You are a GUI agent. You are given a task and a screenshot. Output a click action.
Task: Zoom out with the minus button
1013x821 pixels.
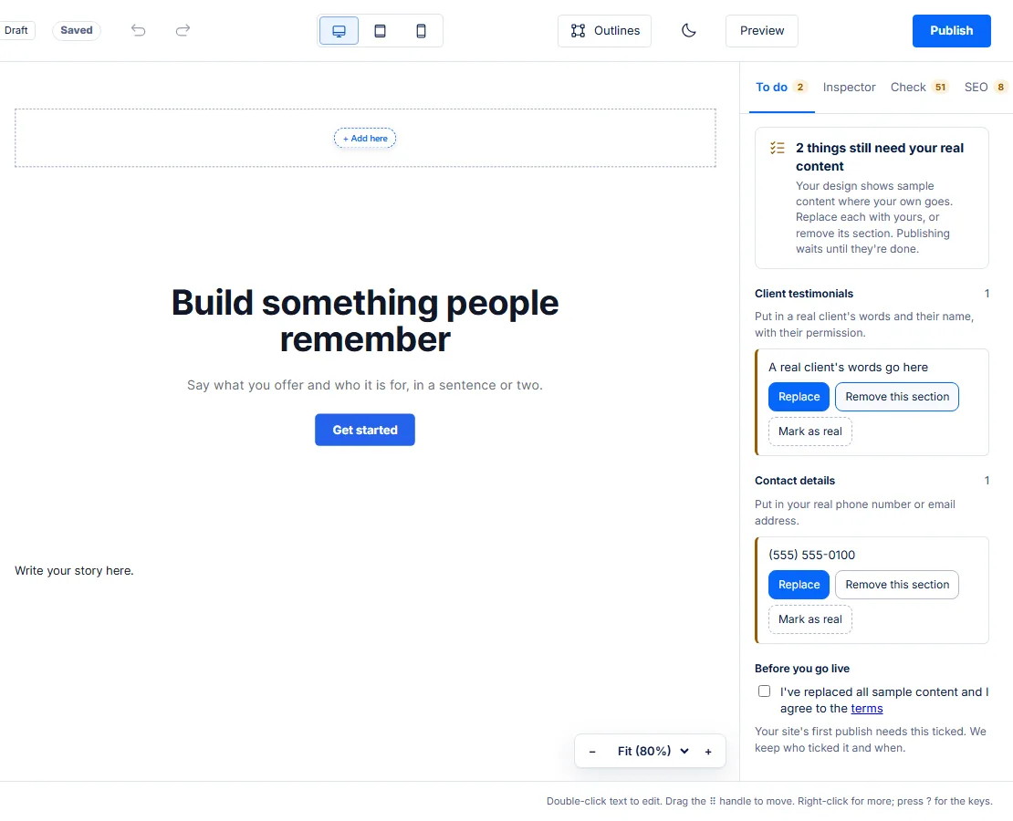coord(591,752)
